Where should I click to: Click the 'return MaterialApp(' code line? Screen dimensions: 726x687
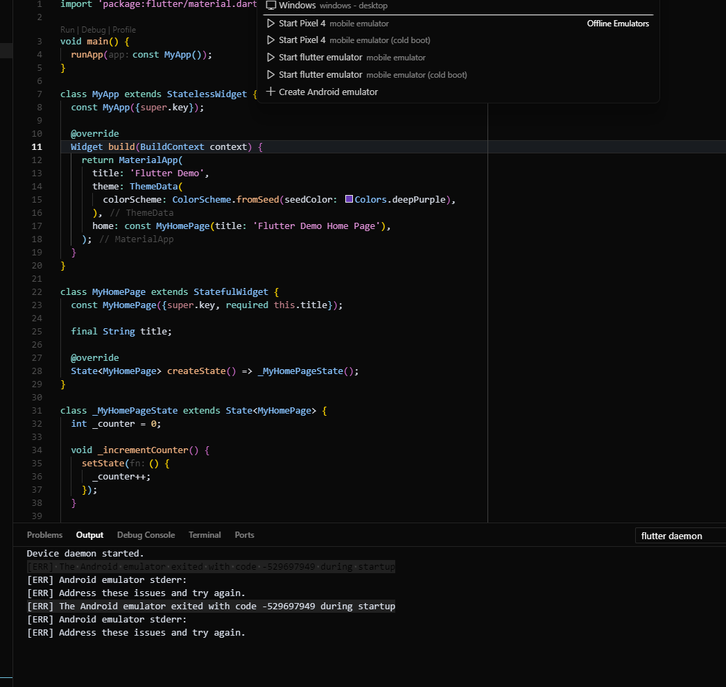(132, 160)
